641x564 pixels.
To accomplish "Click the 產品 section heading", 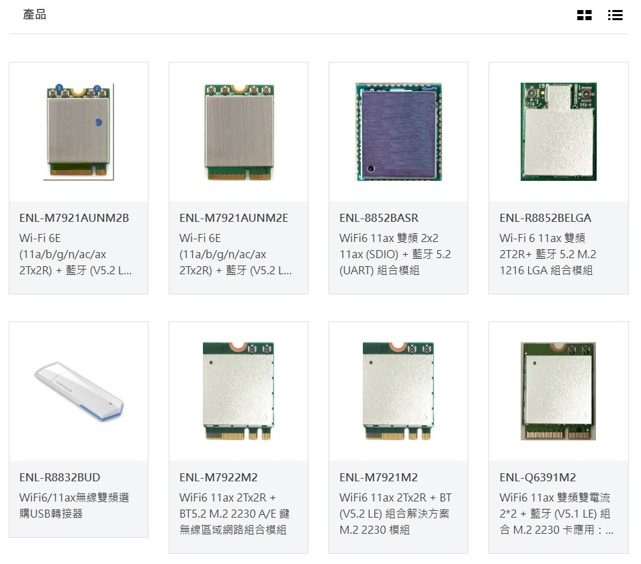I will (34, 15).
